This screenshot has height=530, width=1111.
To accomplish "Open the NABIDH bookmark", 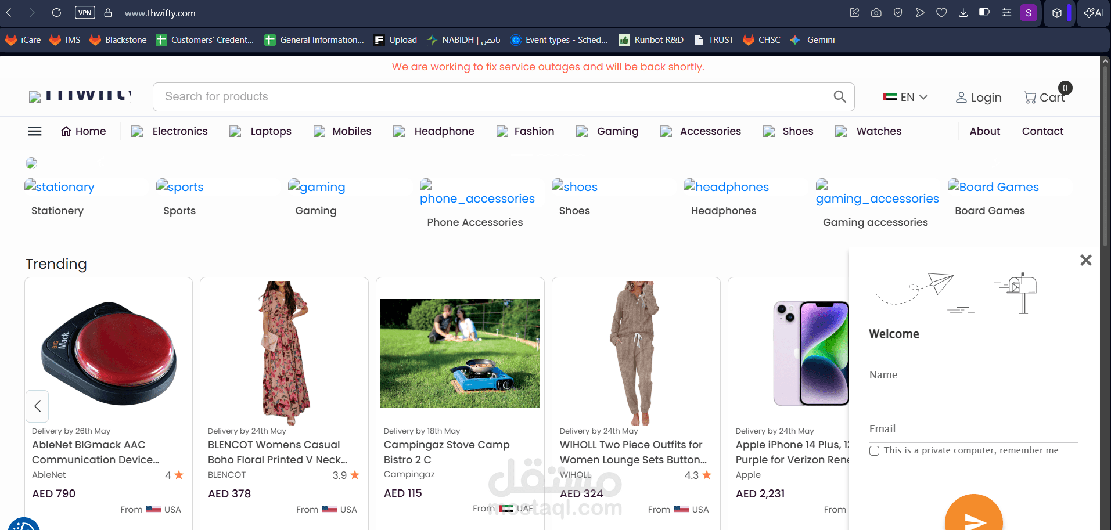I will (x=464, y=40).
